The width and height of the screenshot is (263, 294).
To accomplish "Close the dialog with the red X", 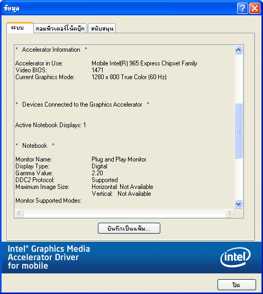I will pos(255,8).
